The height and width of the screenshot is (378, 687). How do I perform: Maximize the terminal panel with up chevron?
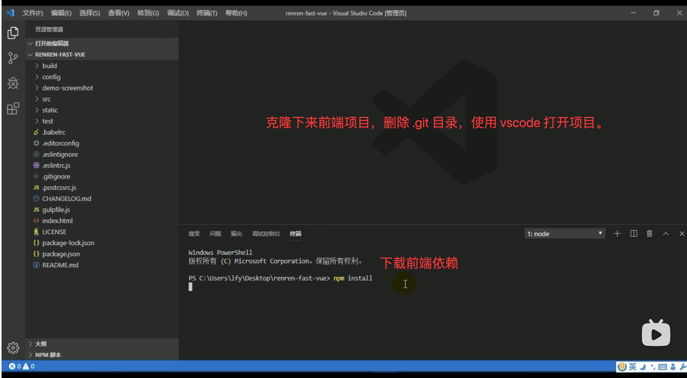pyautogui.click(x=666, y=234)
